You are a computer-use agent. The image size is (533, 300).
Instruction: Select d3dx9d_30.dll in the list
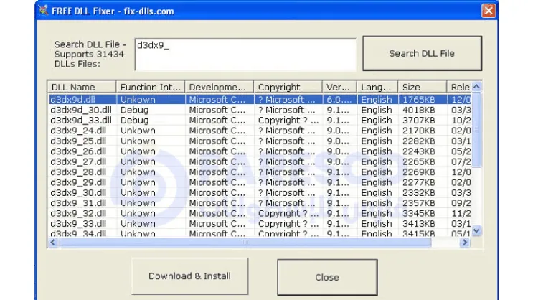click(80, 111)
